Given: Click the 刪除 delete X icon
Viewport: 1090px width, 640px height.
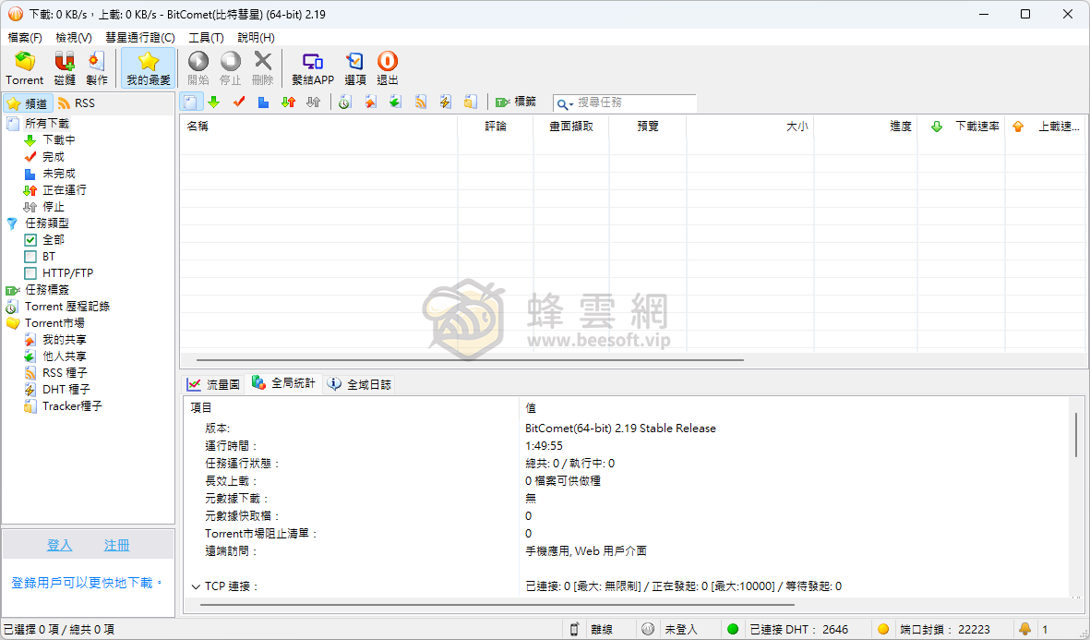Looking at the screenshot, I should pyautogui.click(x=263, y=68).
